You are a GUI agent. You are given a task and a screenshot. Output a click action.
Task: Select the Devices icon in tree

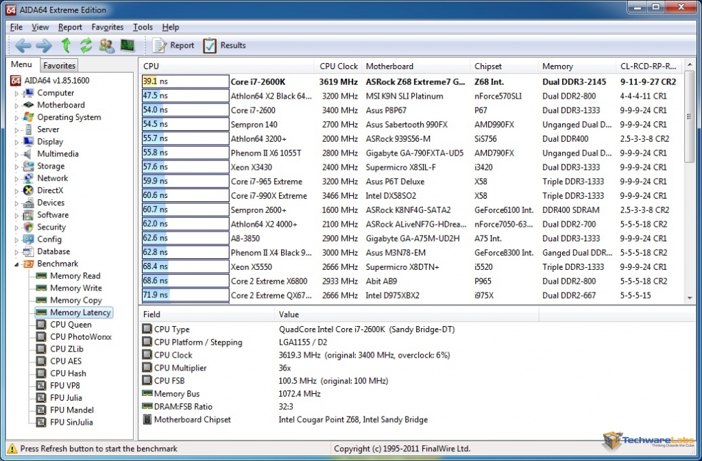click(29, 203)
